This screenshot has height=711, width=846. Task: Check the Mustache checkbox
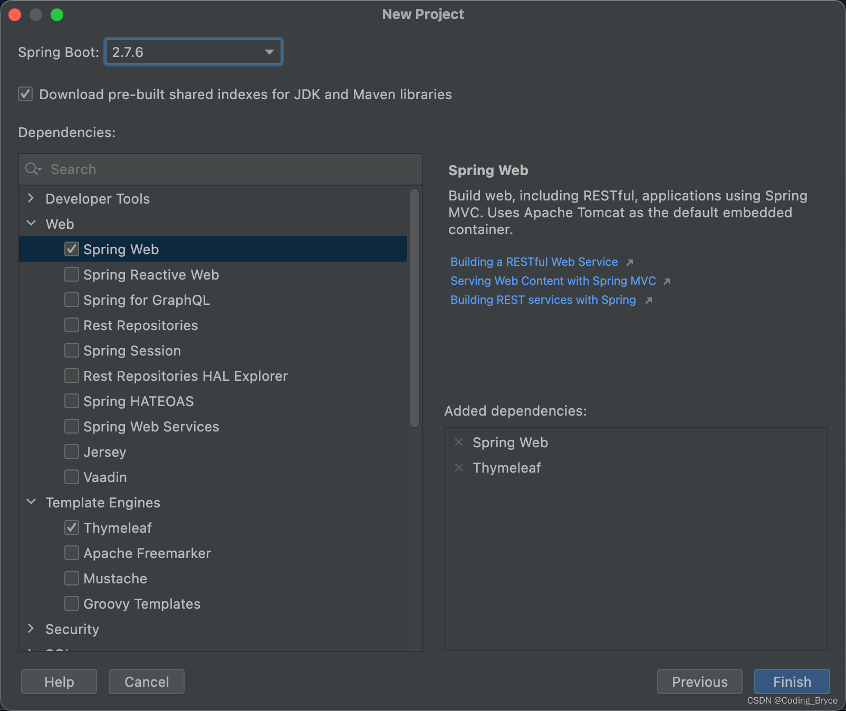[72, 578]
